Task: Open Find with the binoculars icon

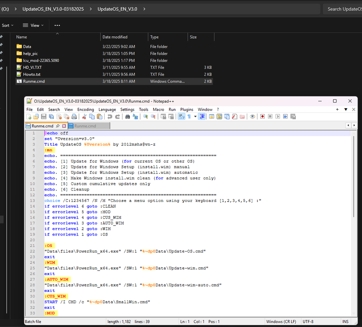Action: [127, 116]
